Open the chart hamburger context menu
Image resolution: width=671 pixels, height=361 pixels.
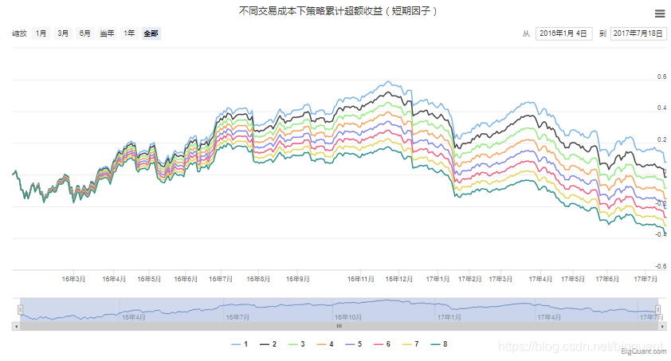660,14
